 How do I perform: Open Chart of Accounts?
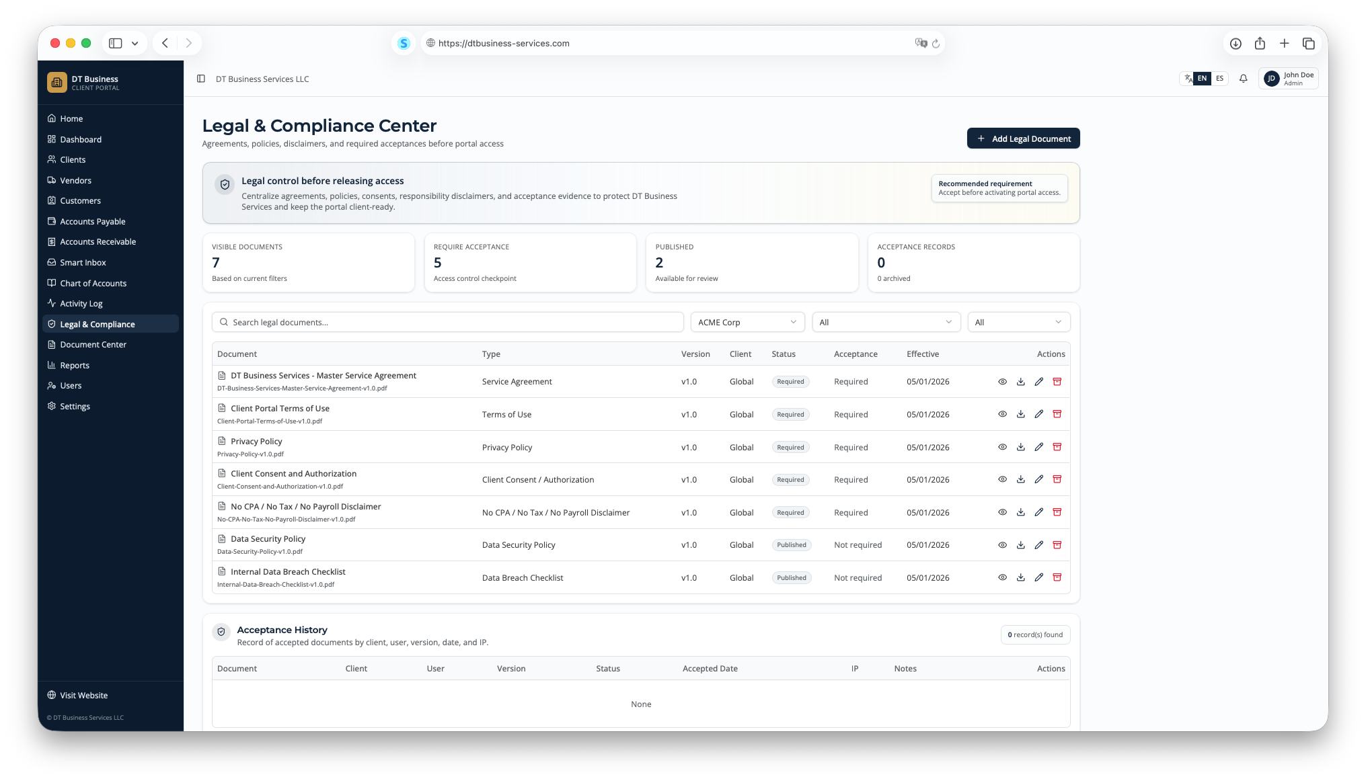(x=110, y=284)
